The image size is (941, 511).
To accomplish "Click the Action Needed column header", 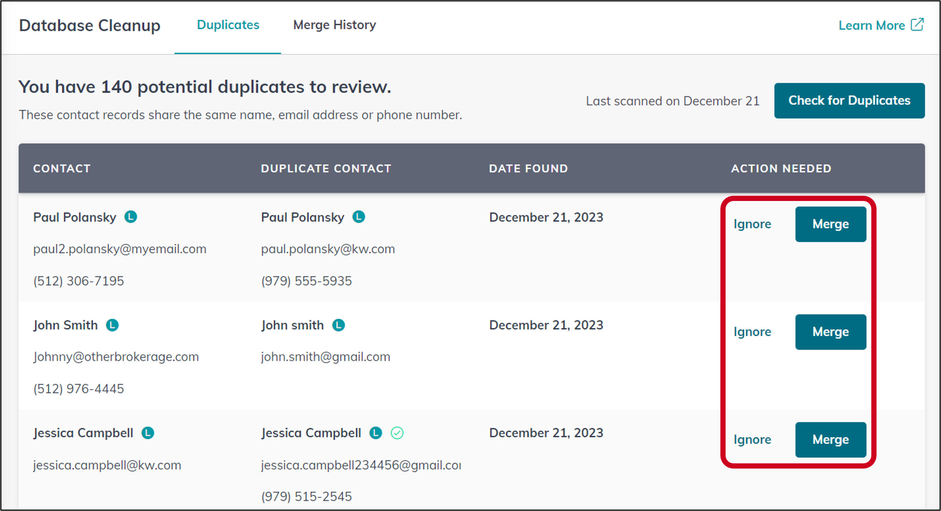I will click(x=781, y=169).
